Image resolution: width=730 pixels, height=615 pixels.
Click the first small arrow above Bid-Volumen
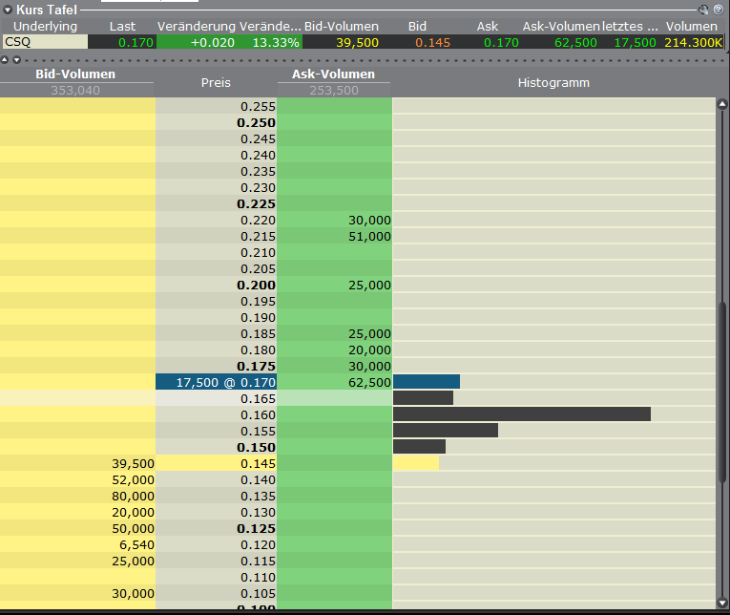(x=5, y=59)
